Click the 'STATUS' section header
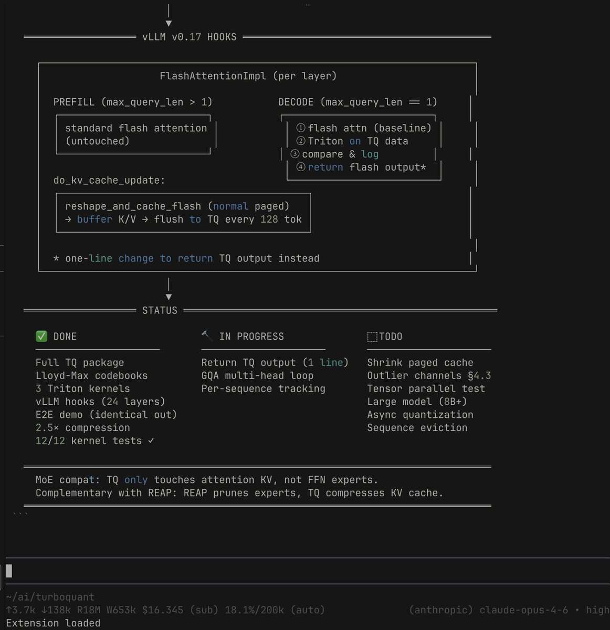 160,311
